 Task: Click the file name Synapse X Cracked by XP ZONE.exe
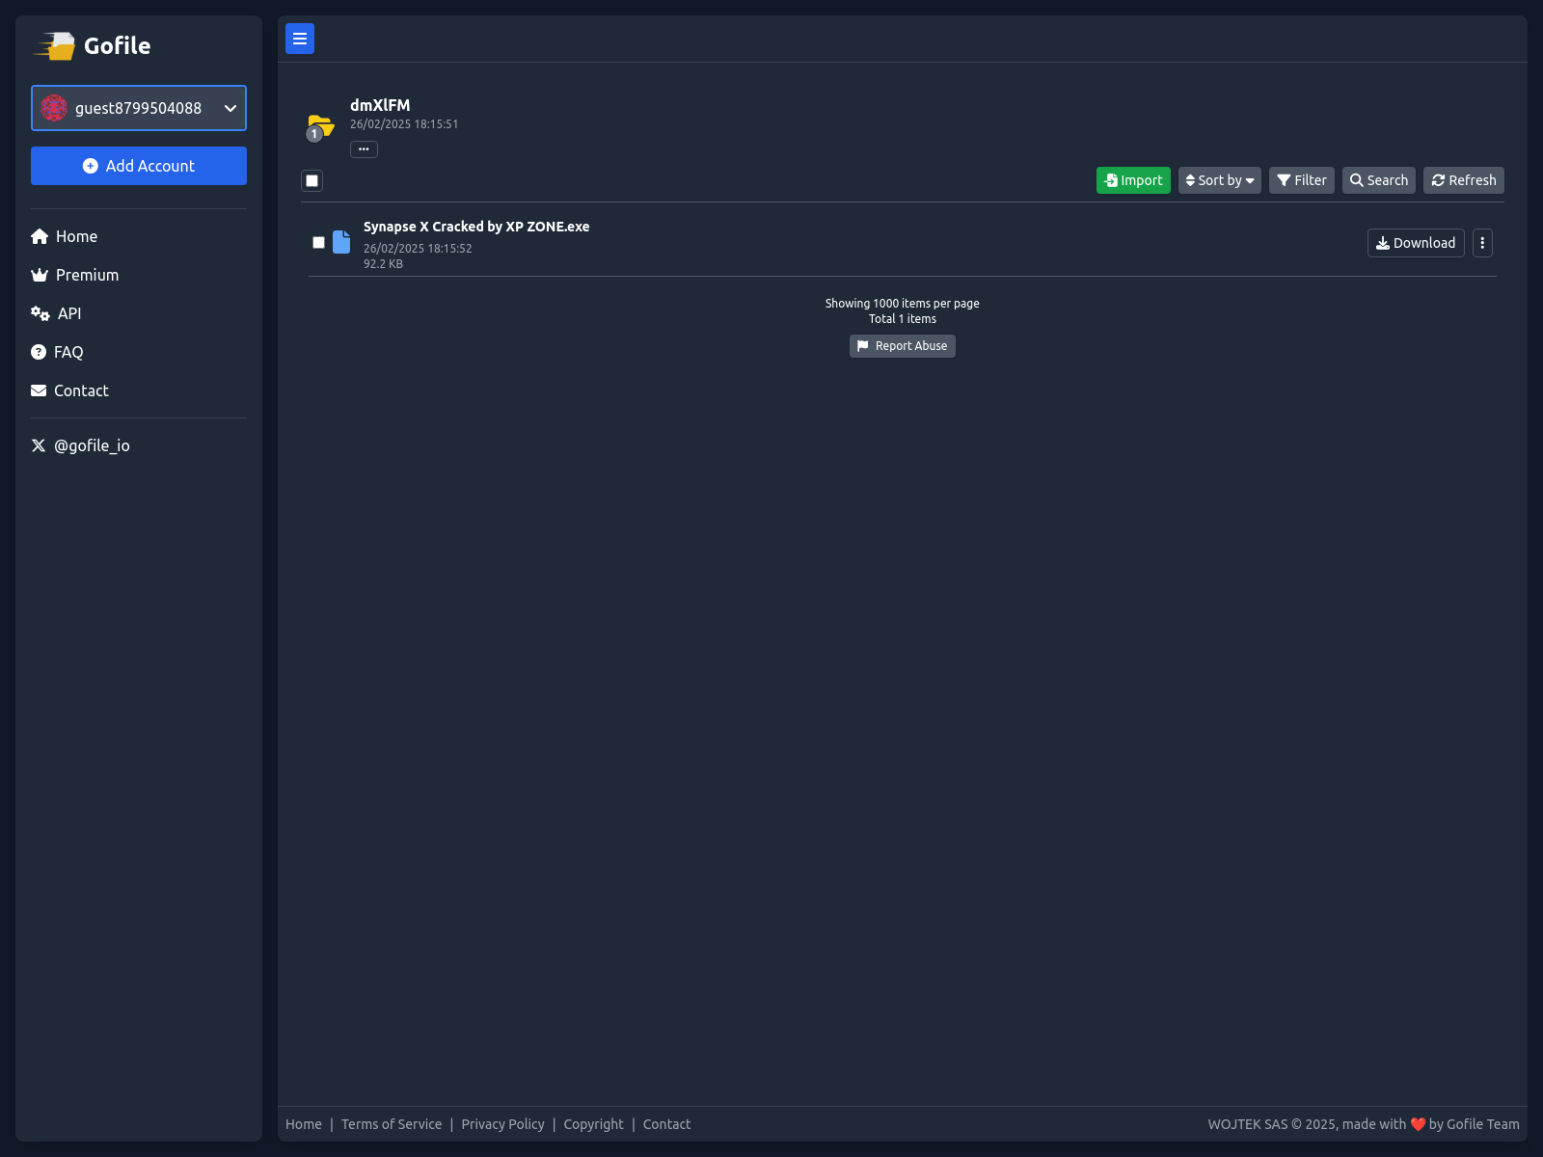476,227
